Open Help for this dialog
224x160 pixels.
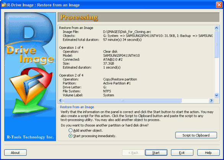pos(208,153)
